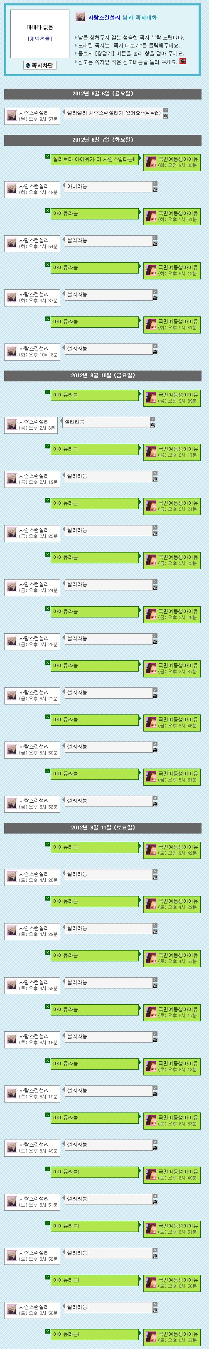Viewport: 209px width, 1349px height.
Task: Select the 아이유라능! bubble at 토 오후 8시 57분
Action: 95,1334
